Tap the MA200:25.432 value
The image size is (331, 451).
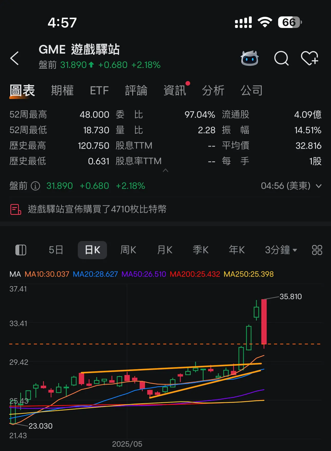(195, 274)
